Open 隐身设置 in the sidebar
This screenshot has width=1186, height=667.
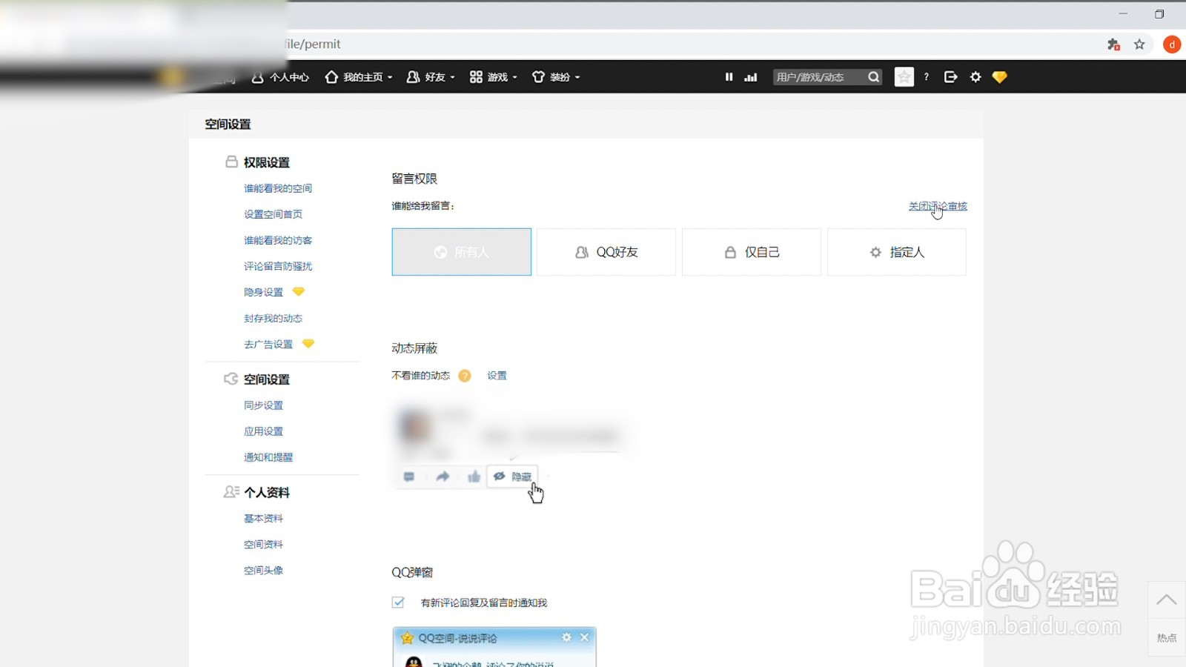[x=264, y=292]
